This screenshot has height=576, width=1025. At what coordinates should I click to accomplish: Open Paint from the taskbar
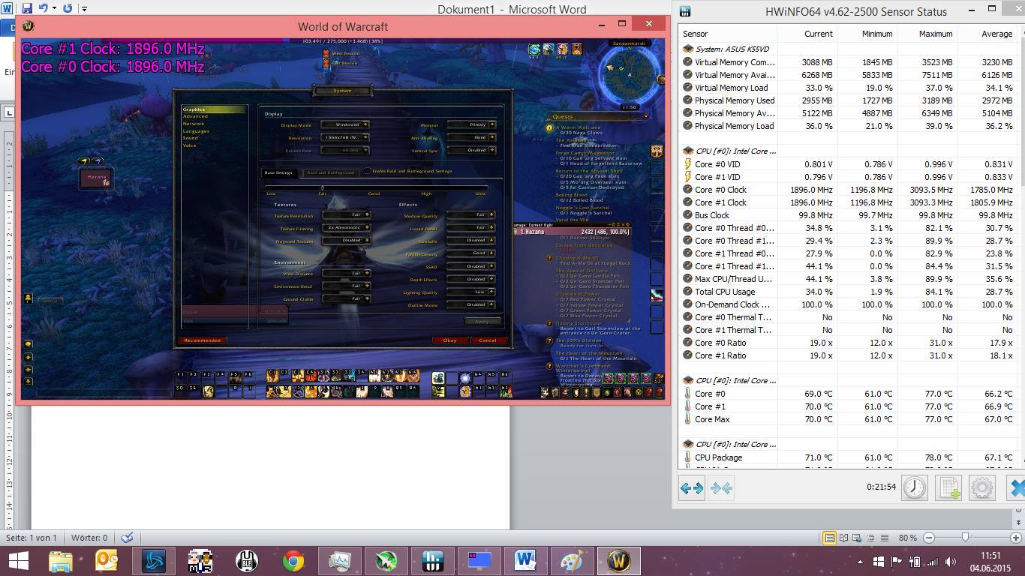[x=572, y=561]
